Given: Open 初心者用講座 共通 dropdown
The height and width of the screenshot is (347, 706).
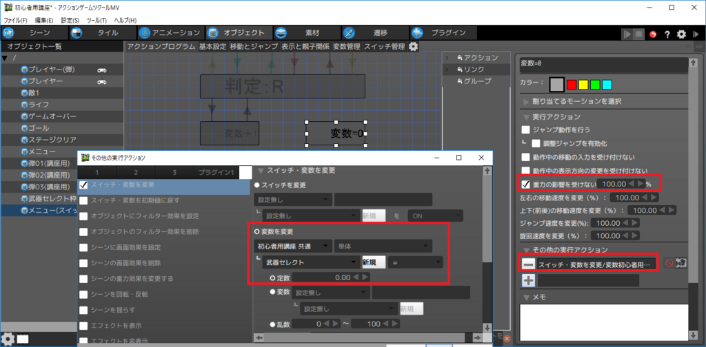Looking at the screenshot, I should coord(293,246).
